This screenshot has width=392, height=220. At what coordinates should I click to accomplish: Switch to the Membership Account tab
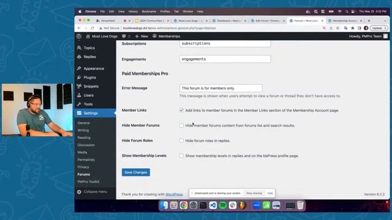click(345, 21)
